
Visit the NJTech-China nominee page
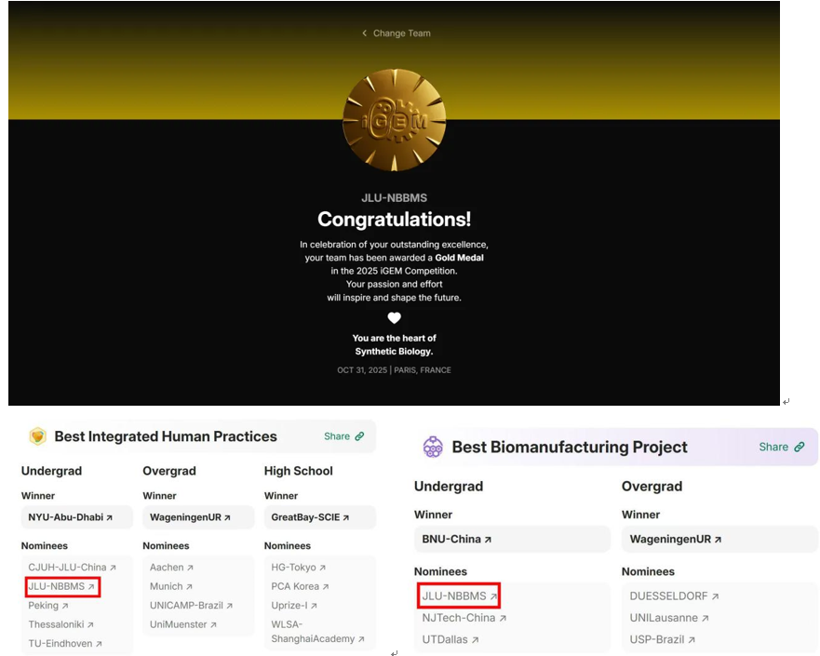point(463,618)
